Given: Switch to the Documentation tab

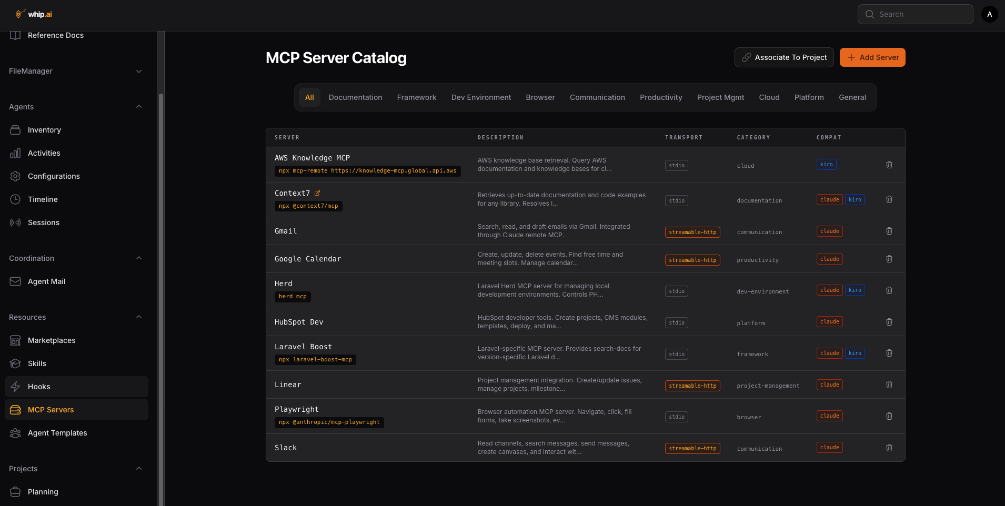Looking at the screenshot, I should coord(355,97).
